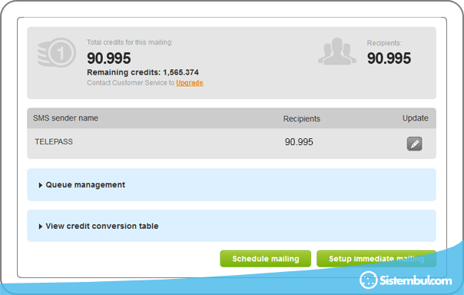The image size is (464, 295).
Task: Click the Recipients: label beside people icon
Action: (384, 43)
